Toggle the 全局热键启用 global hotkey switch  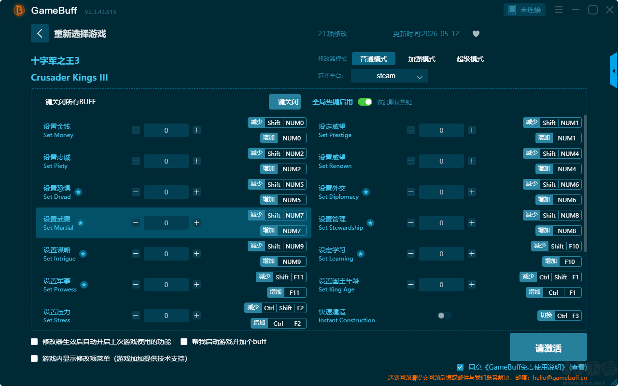pos(365,102)
